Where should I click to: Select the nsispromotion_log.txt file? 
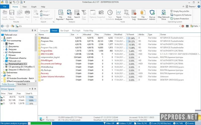120,57
